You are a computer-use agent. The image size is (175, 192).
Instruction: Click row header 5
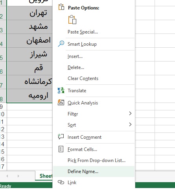(x=3, y=55)
